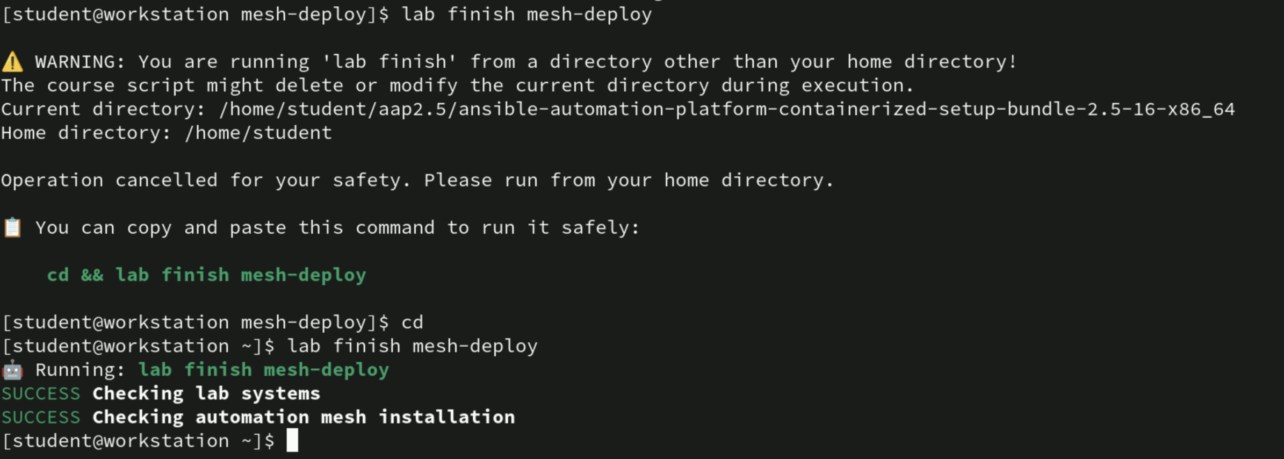Click the SUCCESS label for "Checking lab systems"

[x=41, y=394]
